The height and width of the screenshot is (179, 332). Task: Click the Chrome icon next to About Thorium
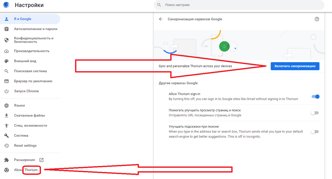pos(7,170)
